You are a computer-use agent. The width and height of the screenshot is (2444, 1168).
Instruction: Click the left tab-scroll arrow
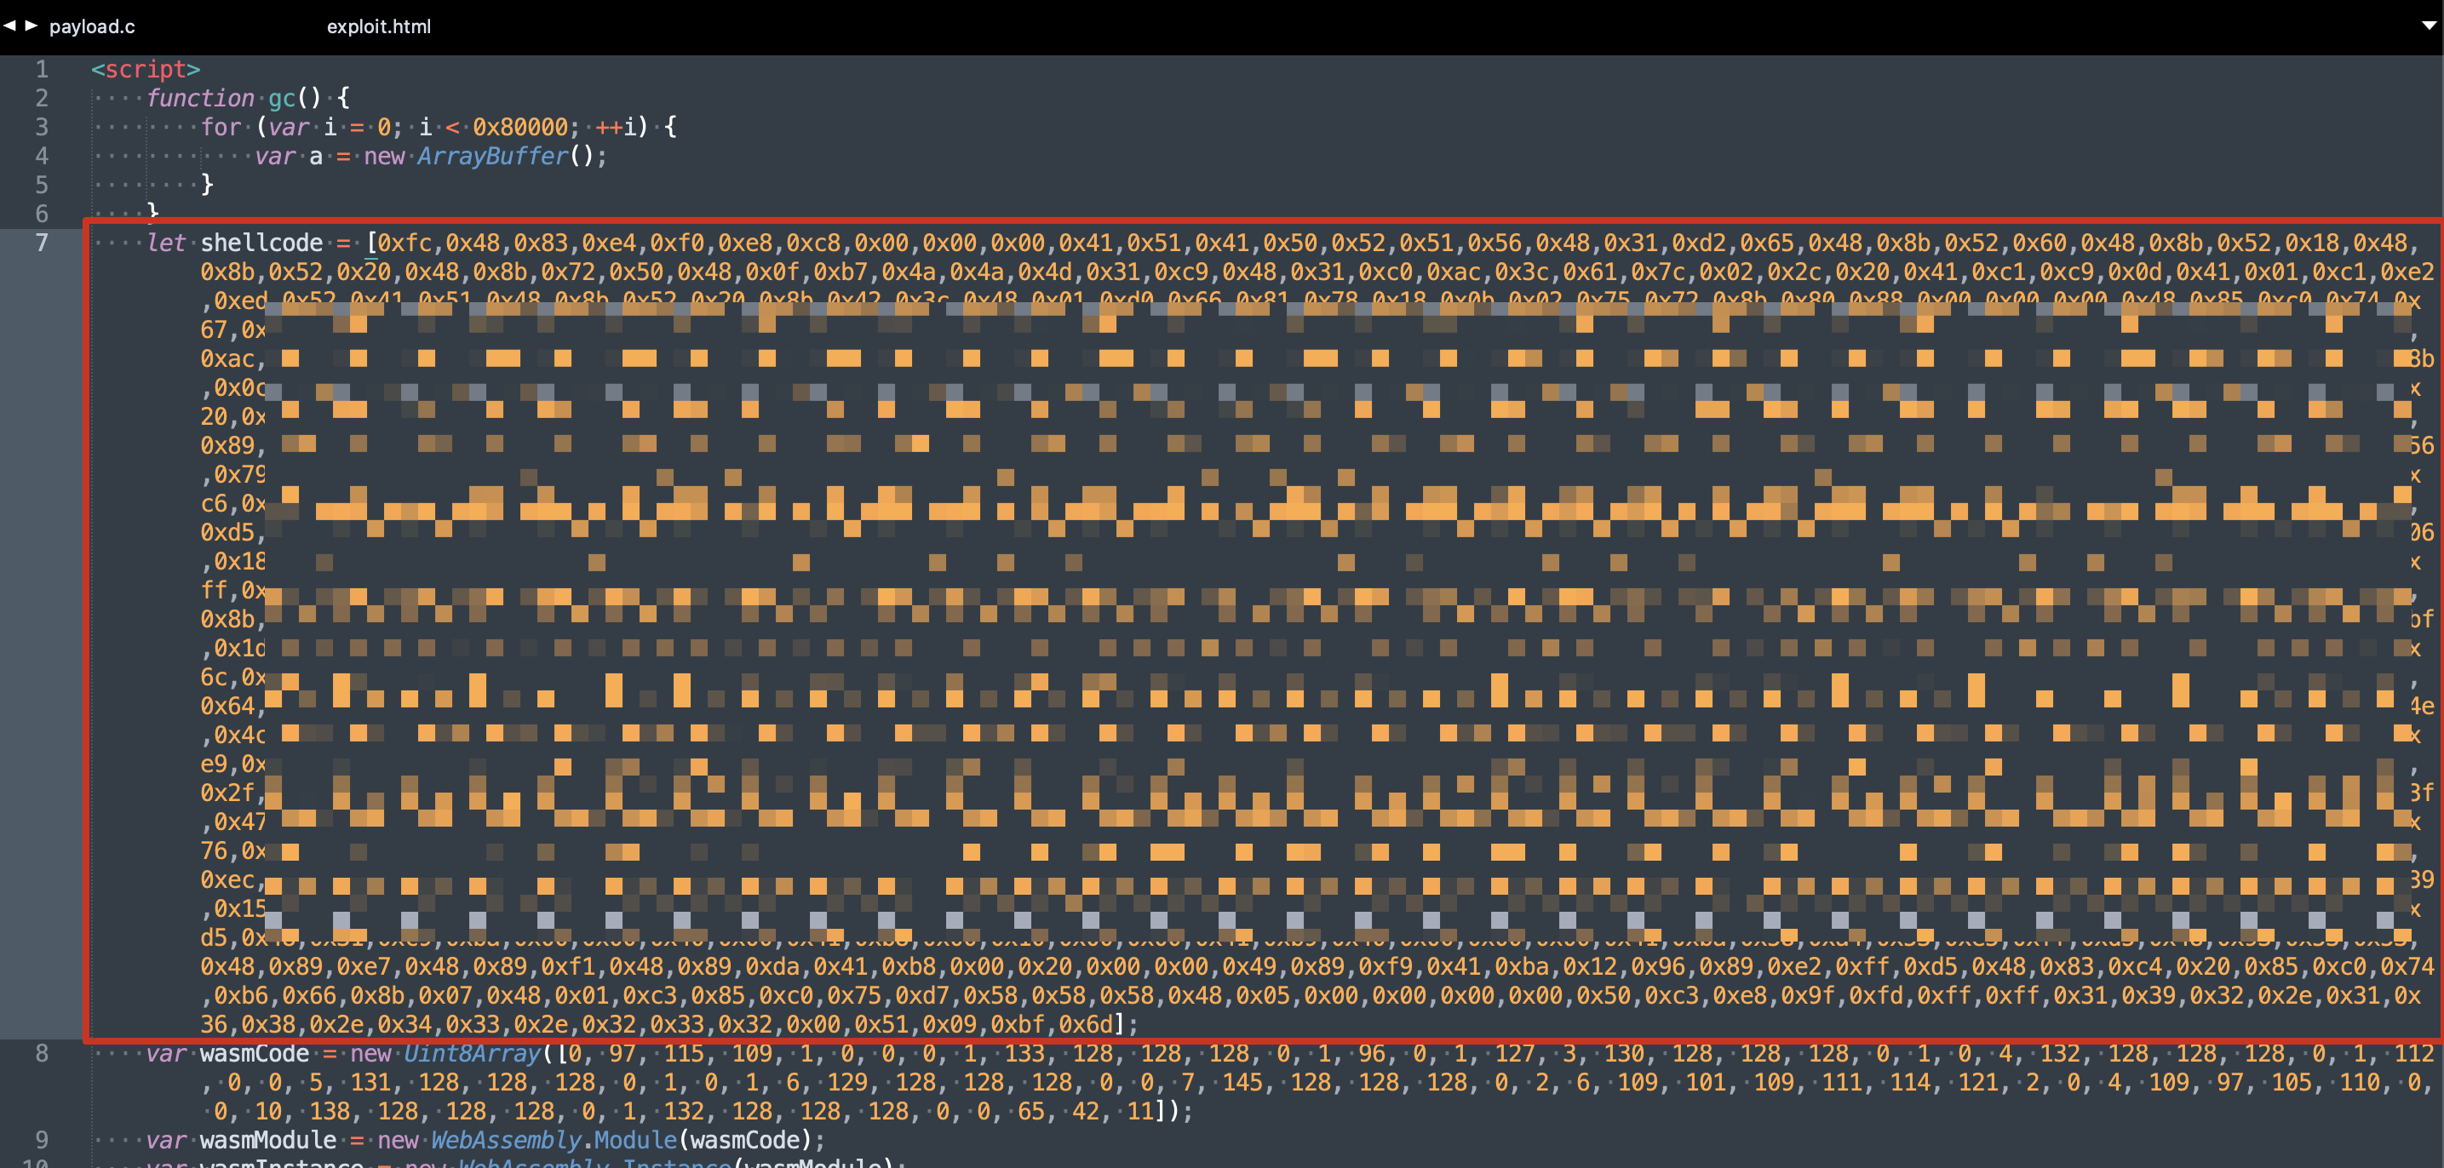click(x=9, y=26)
